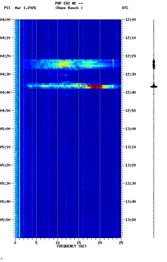The height and width of the screenshot is (262, 167).
Task: Click the 13:50 UTC time label
Action: pos(131,220)
